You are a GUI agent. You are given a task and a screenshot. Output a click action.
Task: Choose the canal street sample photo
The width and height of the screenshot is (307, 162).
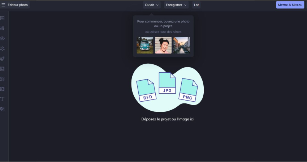182,45
